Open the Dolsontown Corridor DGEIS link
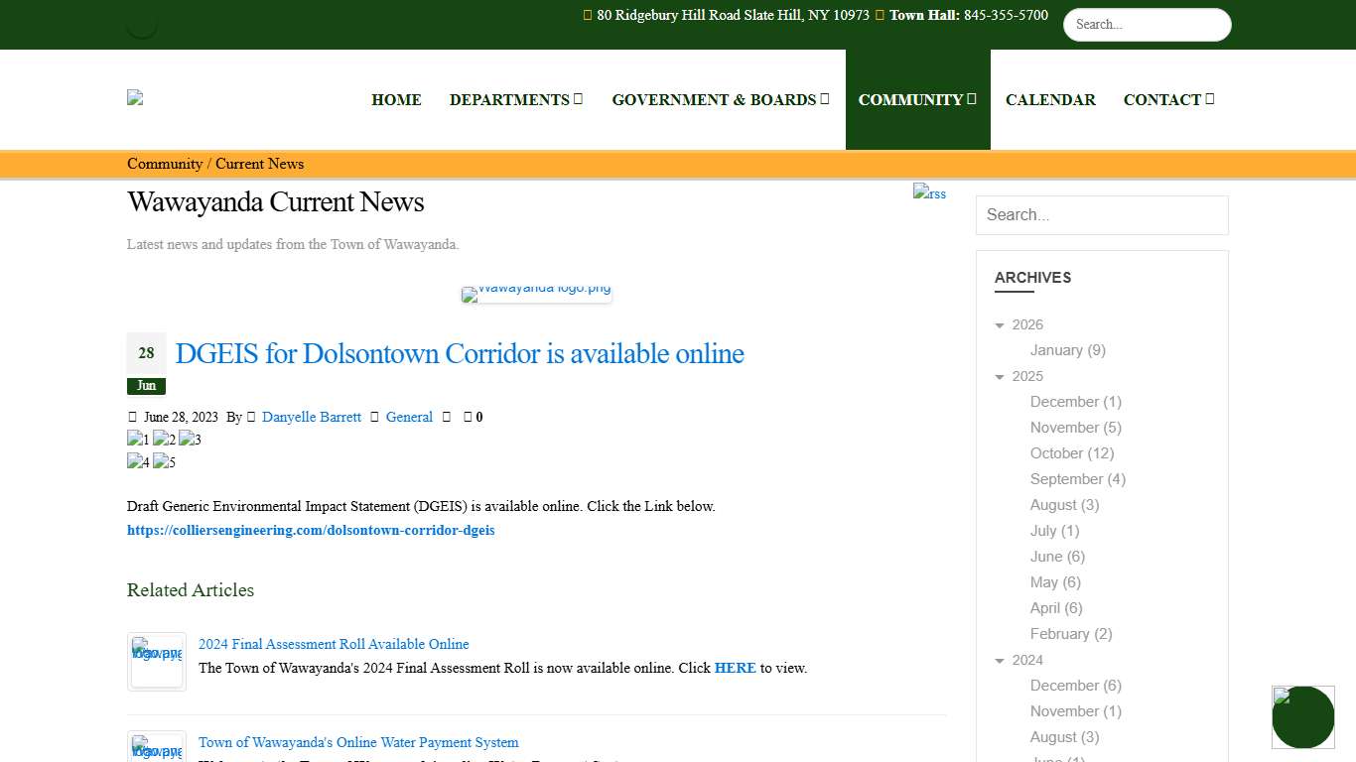 [311, 530]
